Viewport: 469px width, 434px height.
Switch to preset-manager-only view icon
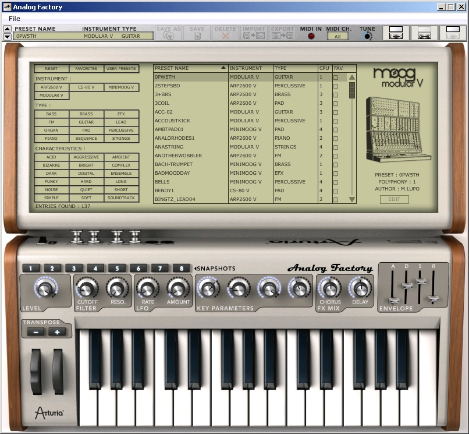click(x=453, y=33)
